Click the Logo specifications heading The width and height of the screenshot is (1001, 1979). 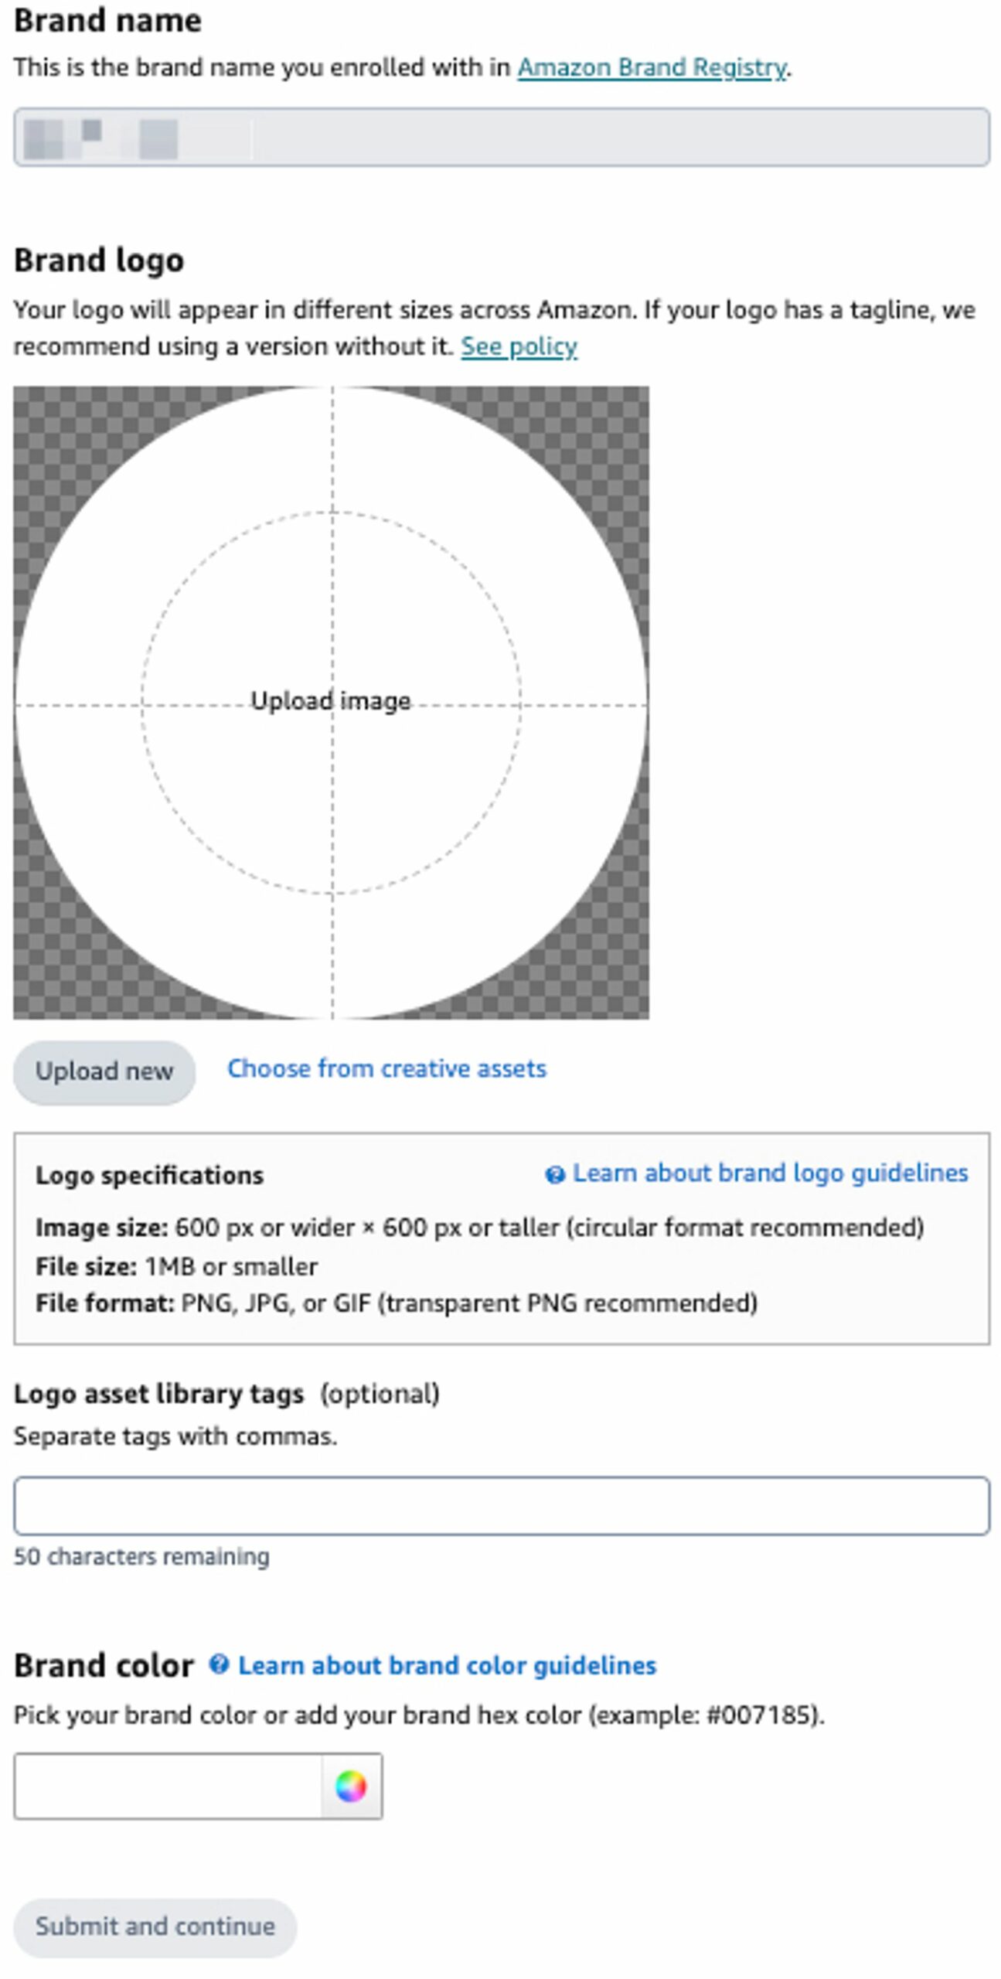[149, 1175]
